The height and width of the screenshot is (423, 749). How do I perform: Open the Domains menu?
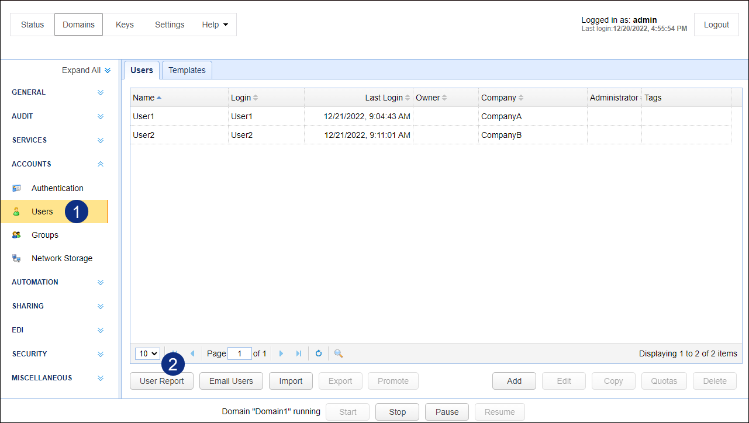click(78, 25)
